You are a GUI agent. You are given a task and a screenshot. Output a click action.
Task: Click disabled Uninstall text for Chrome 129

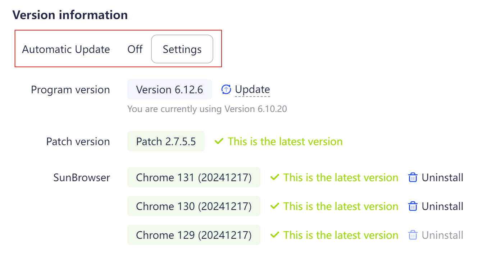pyautogui.click(x=442, y=235)
